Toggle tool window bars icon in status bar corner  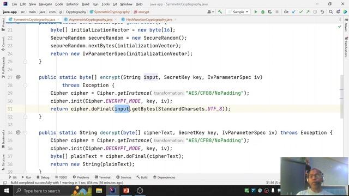(5, 183)
